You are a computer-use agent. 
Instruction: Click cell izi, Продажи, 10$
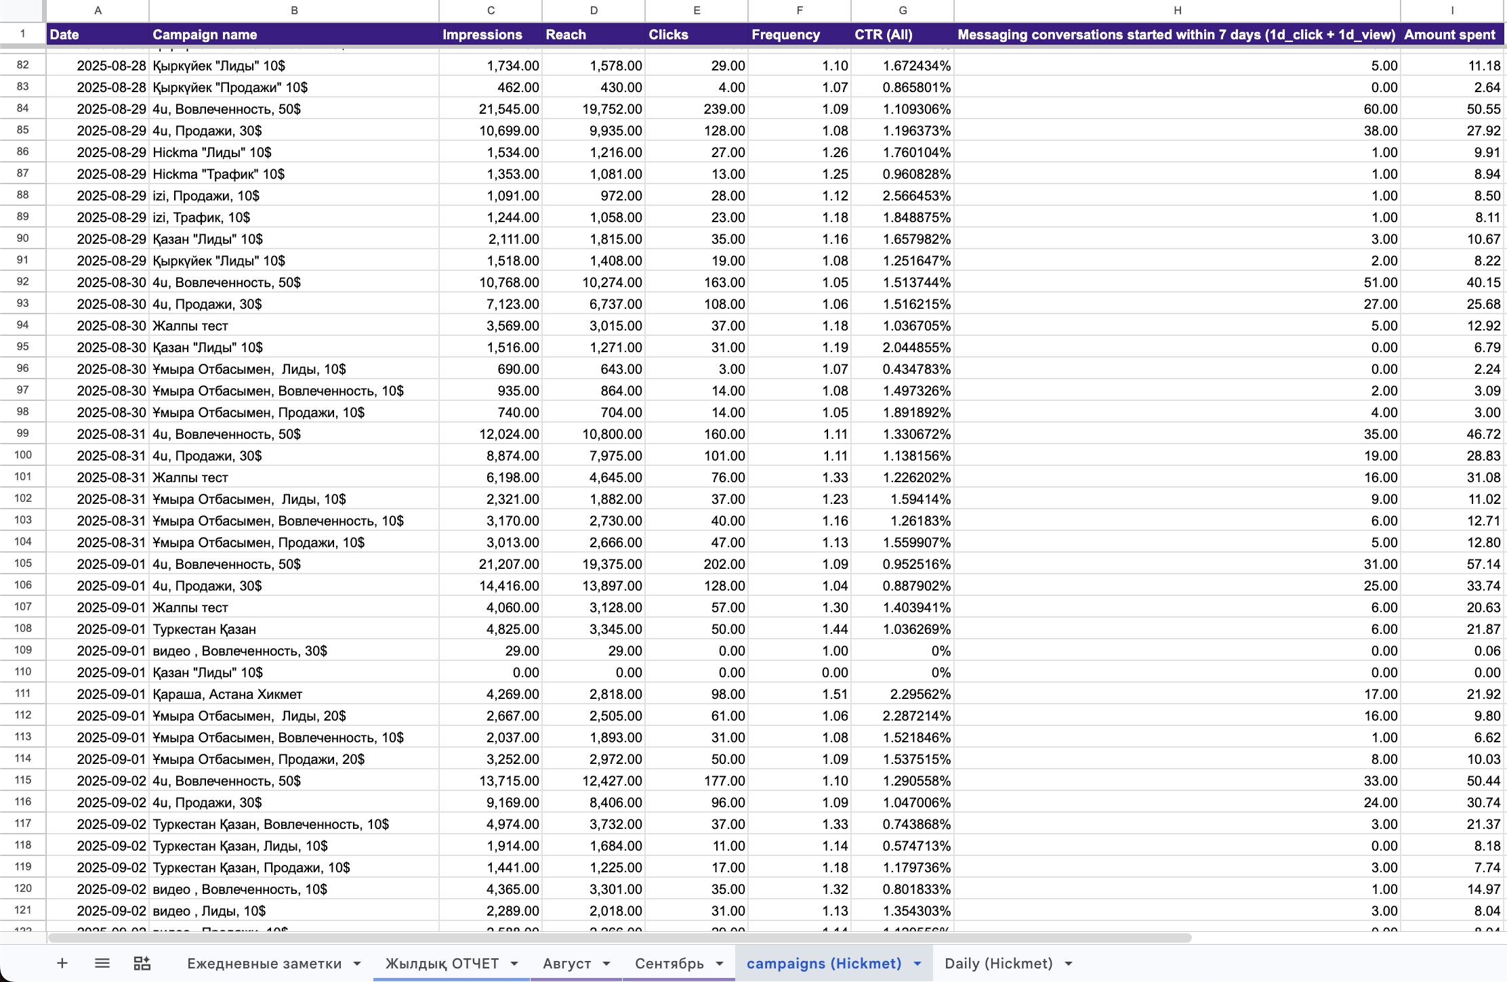pyautogui.click(x=294, y=196)
